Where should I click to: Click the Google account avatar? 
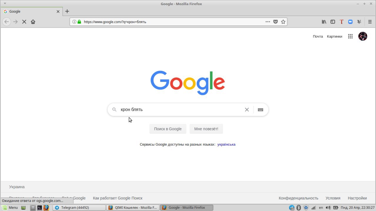tap(363, 36)
